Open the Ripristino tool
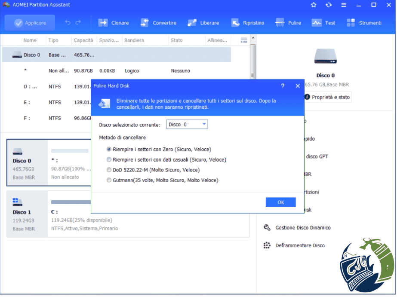Screen dimensions: 397x297 point(248,23)
